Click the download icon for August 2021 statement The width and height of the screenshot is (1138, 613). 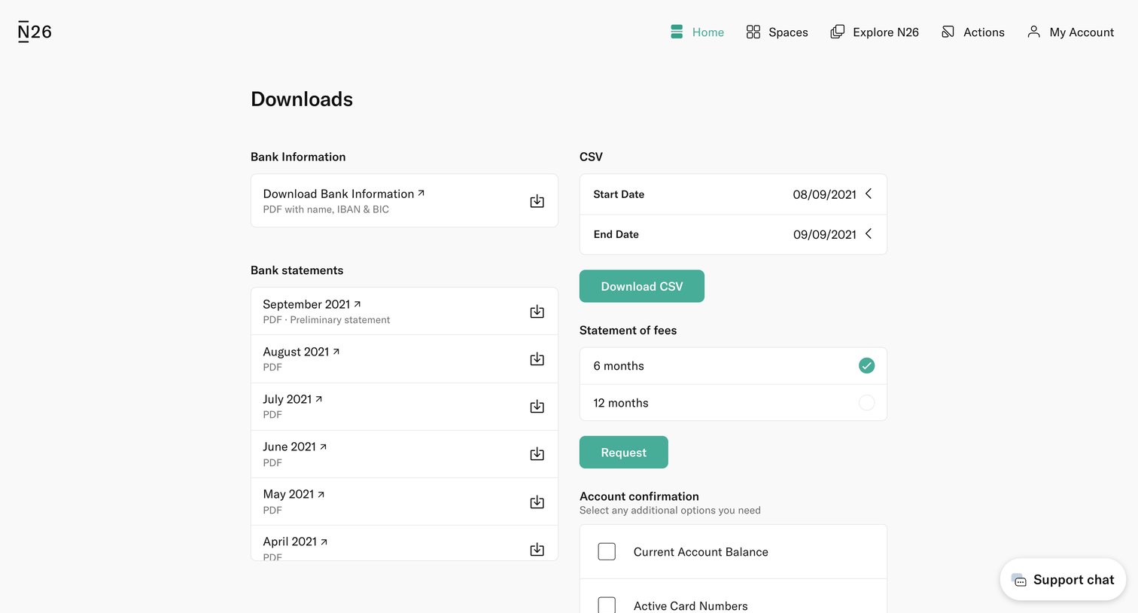[537, 359]
